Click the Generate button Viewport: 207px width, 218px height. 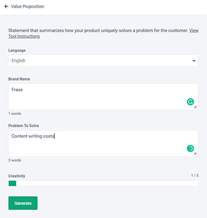tap(23, 203)
